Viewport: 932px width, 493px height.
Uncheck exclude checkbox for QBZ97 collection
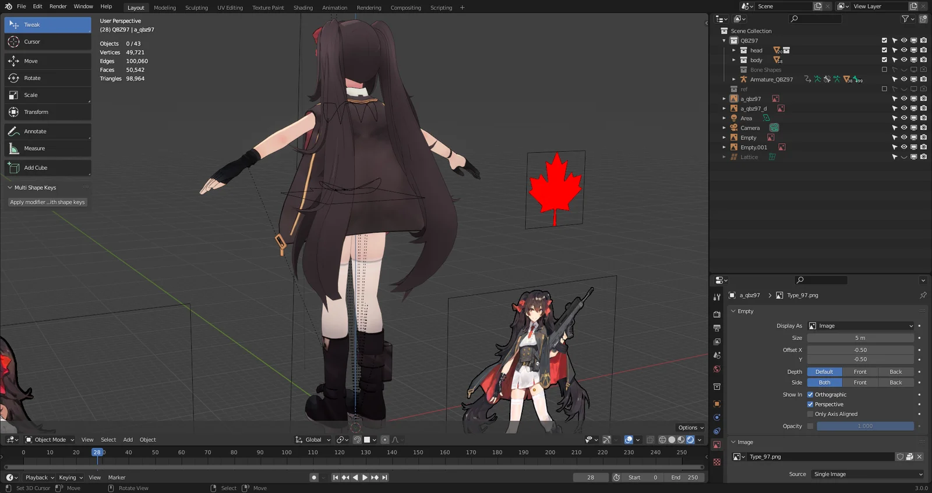point(884,41)
